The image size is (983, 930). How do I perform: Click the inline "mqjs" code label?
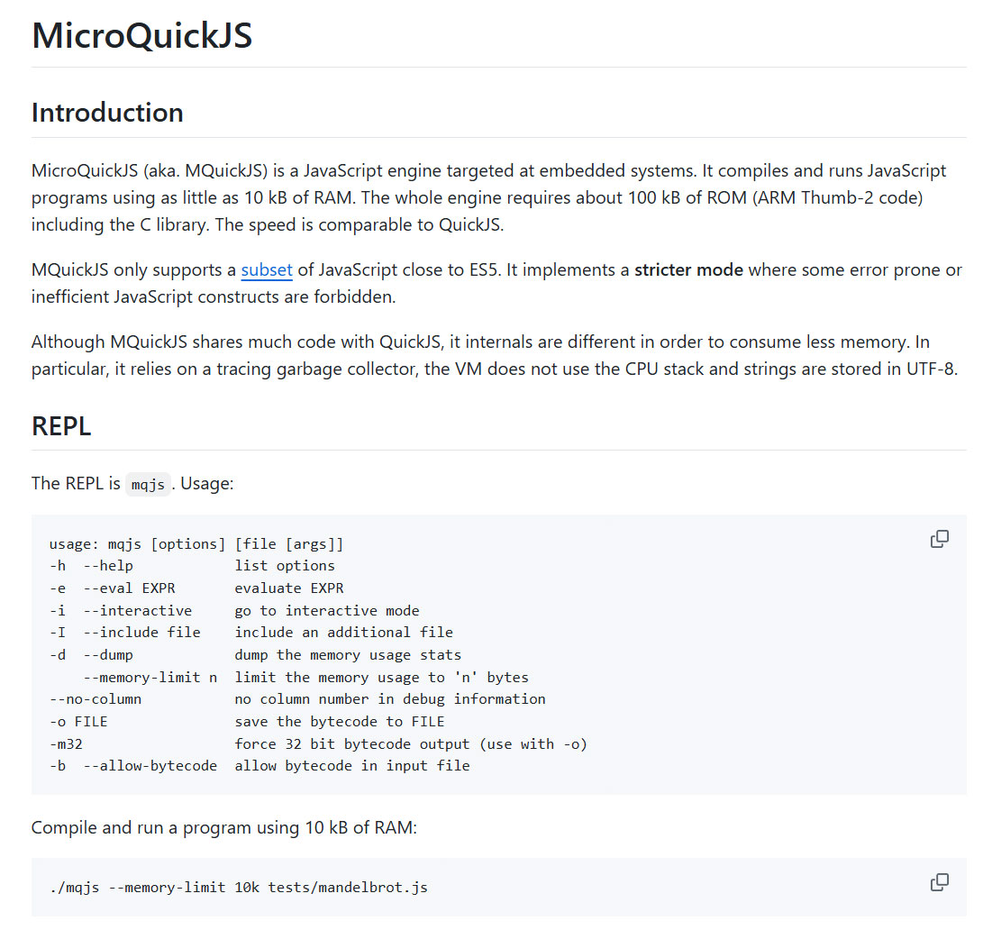(148, 484)
